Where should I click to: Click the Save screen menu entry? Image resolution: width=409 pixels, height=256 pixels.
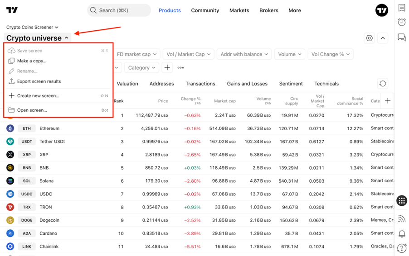[58, 51]
